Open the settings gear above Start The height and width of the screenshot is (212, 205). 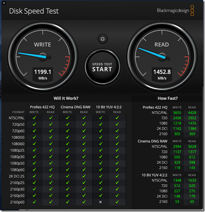point(103,39)
